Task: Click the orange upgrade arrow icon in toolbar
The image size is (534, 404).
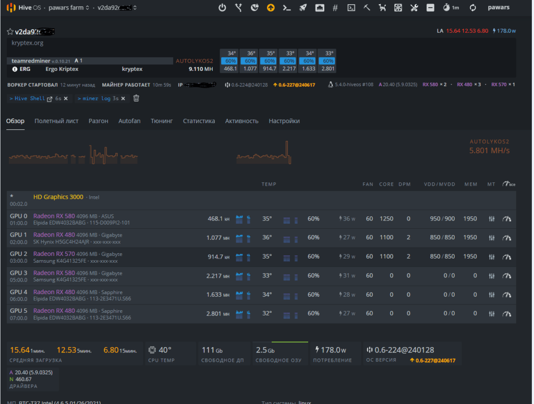Action: coord(270,8)
